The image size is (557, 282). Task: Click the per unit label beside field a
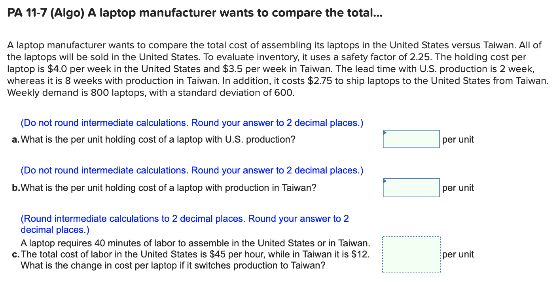tap(458, 139)
